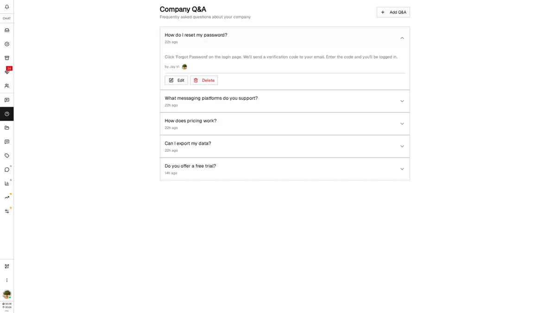The height and width of the screenshot is (313, 556).
Task: Expand the 'Can I export my data?' question
Action: pyautogui.click(x=402, y=147)
